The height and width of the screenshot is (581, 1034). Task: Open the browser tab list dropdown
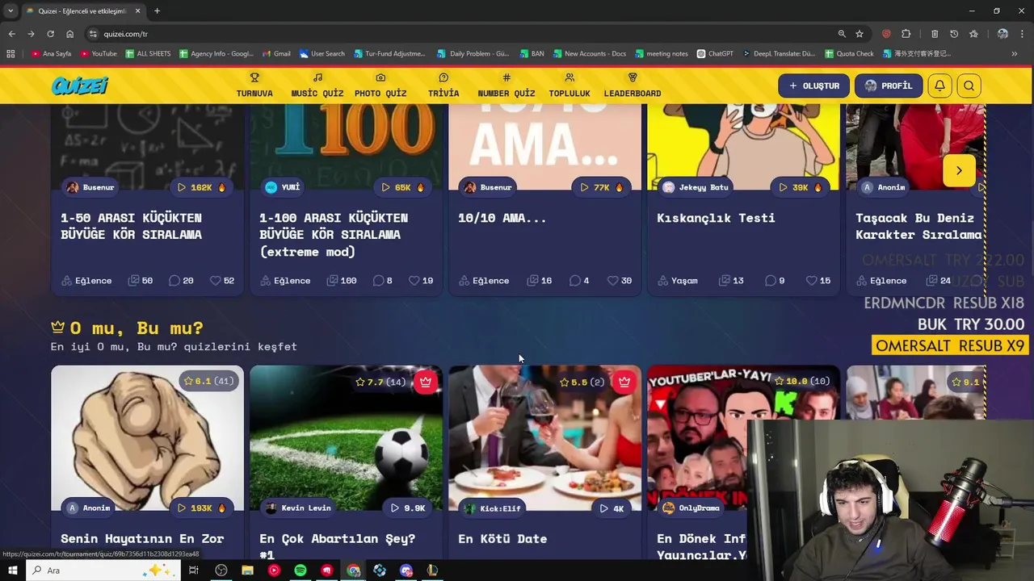pos(10,11)
